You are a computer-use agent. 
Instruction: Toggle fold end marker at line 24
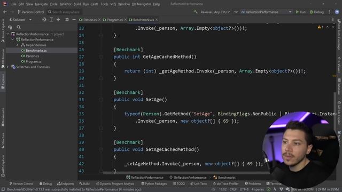[x=101, y=36]
